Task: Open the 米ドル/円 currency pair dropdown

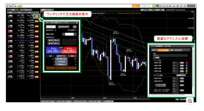Action: (x=51, y=26)
